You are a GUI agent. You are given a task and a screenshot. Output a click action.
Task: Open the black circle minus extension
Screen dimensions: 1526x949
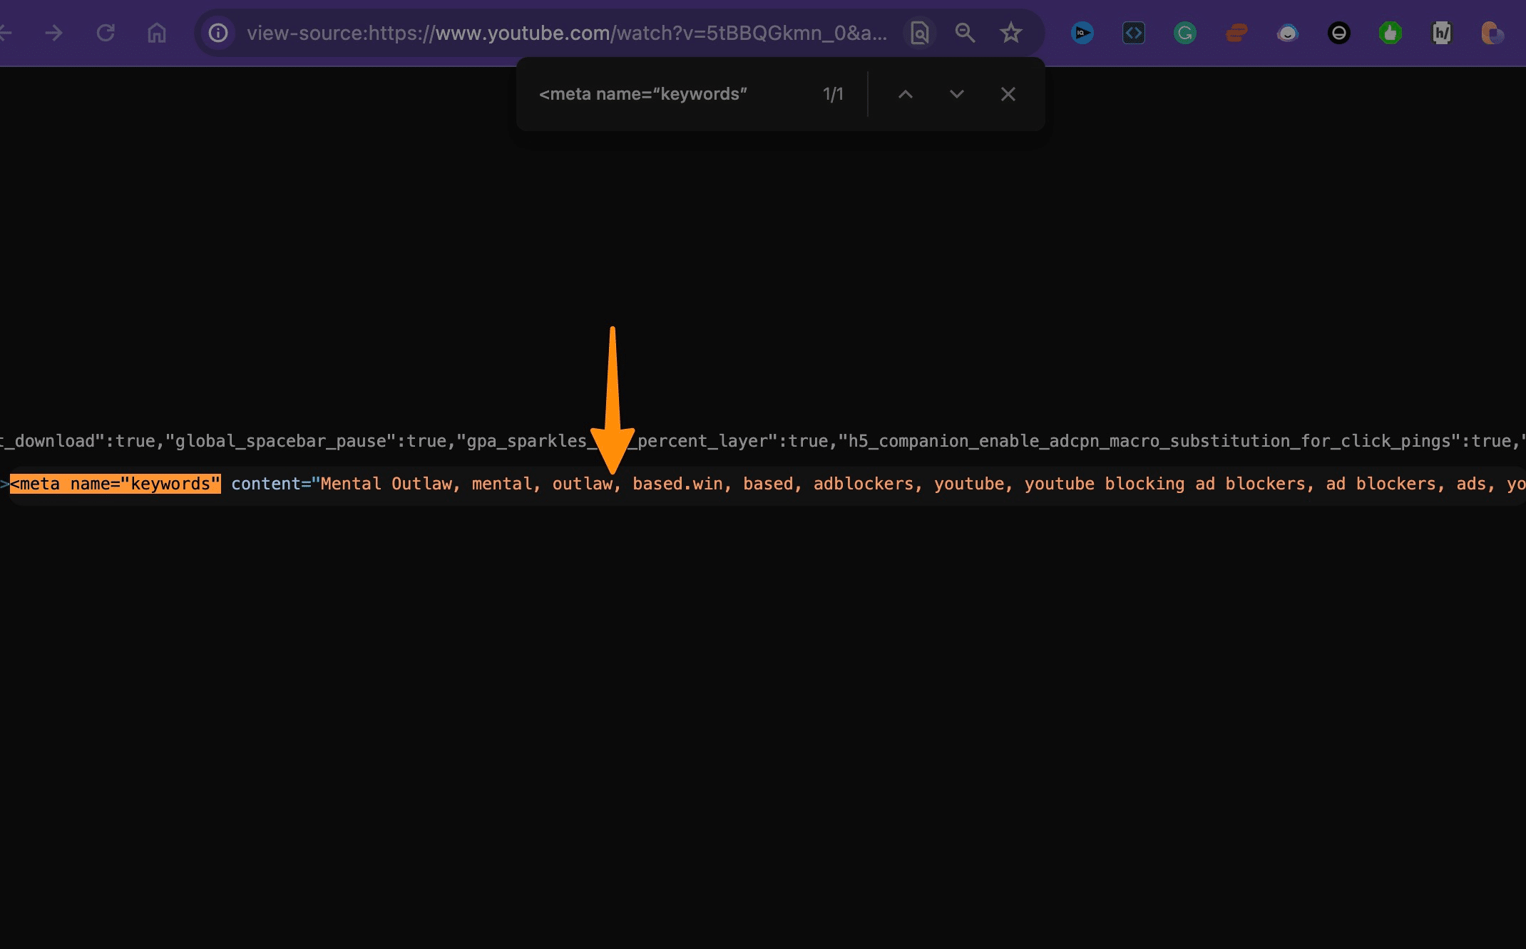(x=1339, y=33)
